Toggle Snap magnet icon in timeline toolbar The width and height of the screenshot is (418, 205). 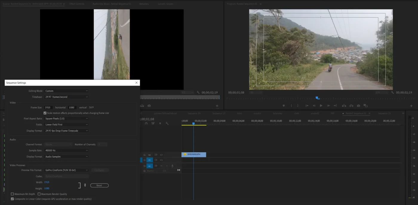coord(146,123)
